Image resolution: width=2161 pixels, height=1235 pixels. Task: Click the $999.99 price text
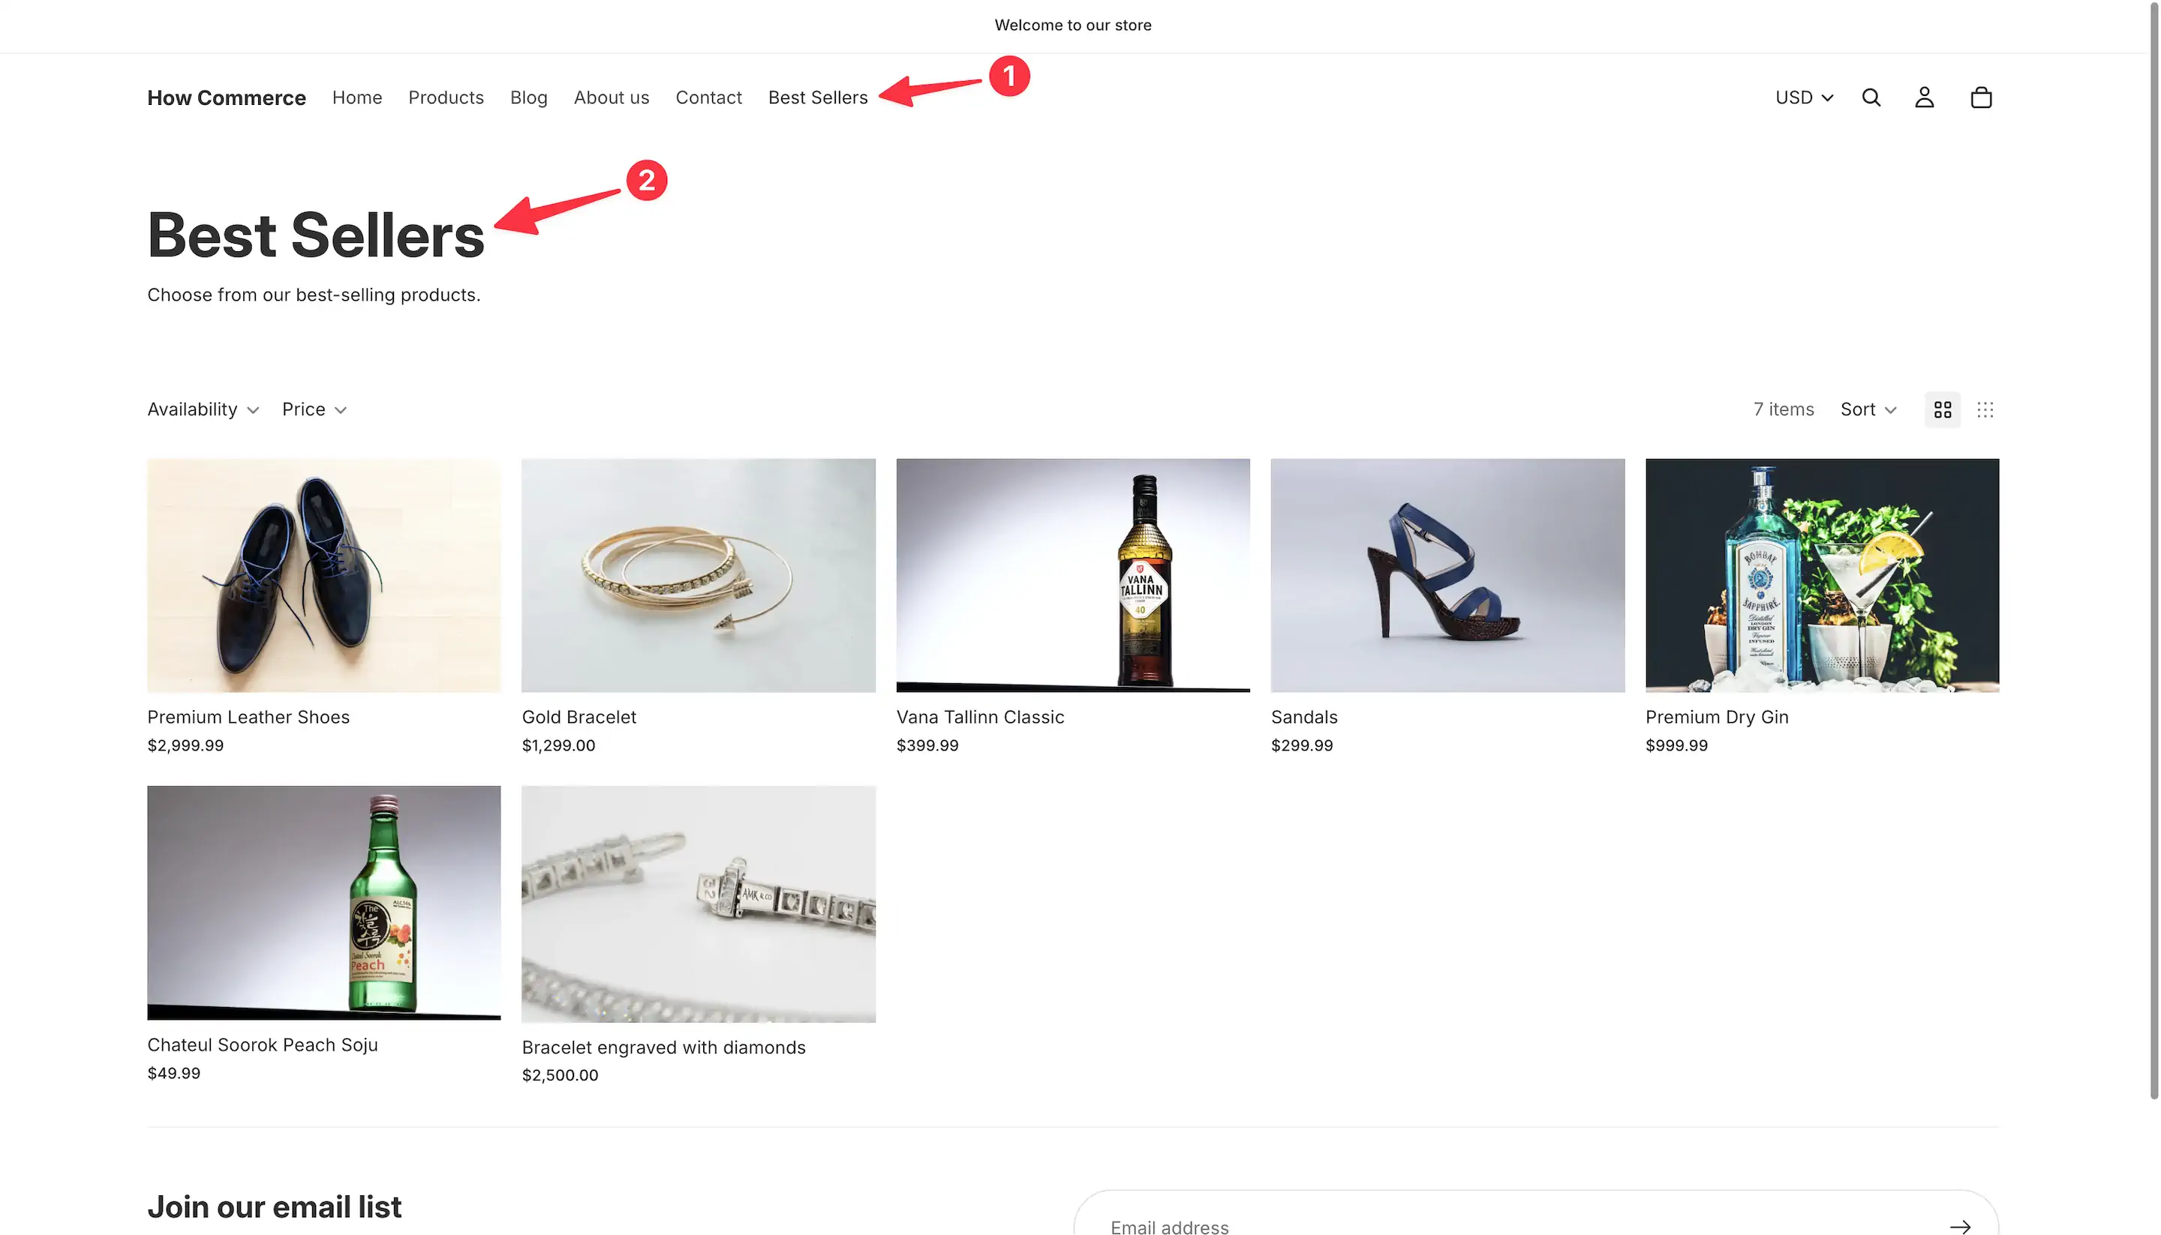pyautogui.click(x=1676, y=745)
